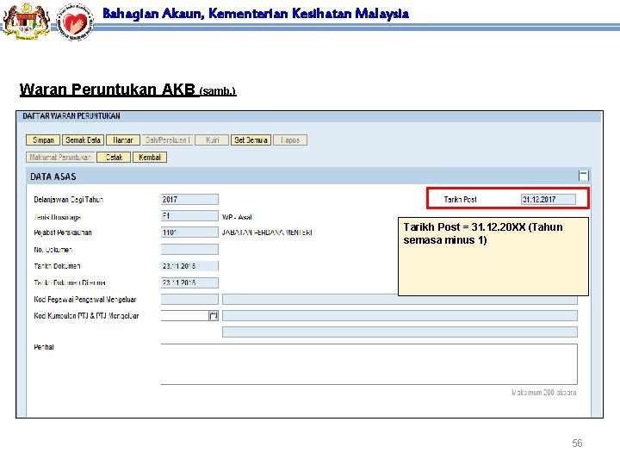Image resolution: width=620 pixels, height=465 pixels.
Task: Select the Tarikh Dokumen Diterima field
Action: tap(189, 282)
